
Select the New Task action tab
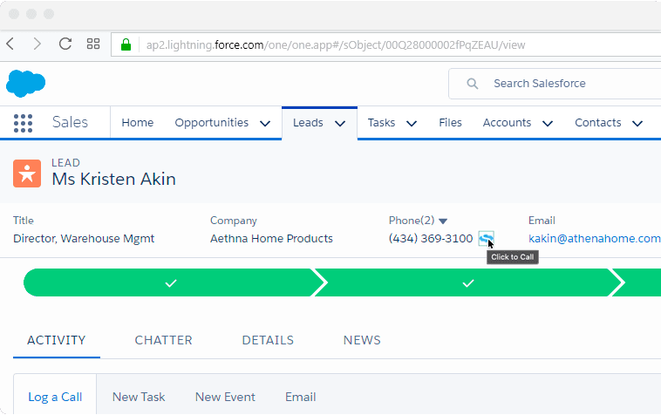click(139, 397)
